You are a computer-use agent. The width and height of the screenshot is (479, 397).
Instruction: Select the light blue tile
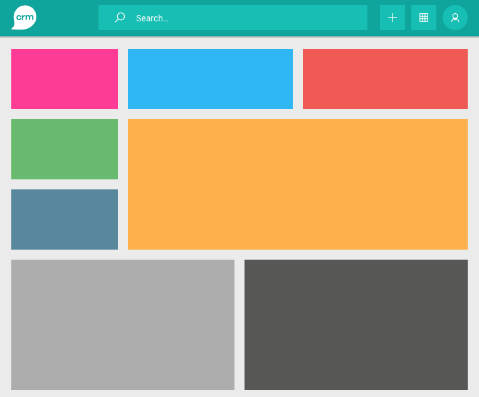[x=210, y=79]
